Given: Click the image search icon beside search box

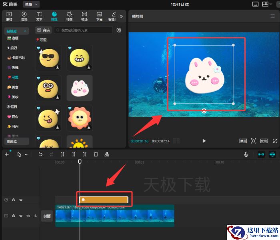Looking at the screenshot, I should [119, 30].
